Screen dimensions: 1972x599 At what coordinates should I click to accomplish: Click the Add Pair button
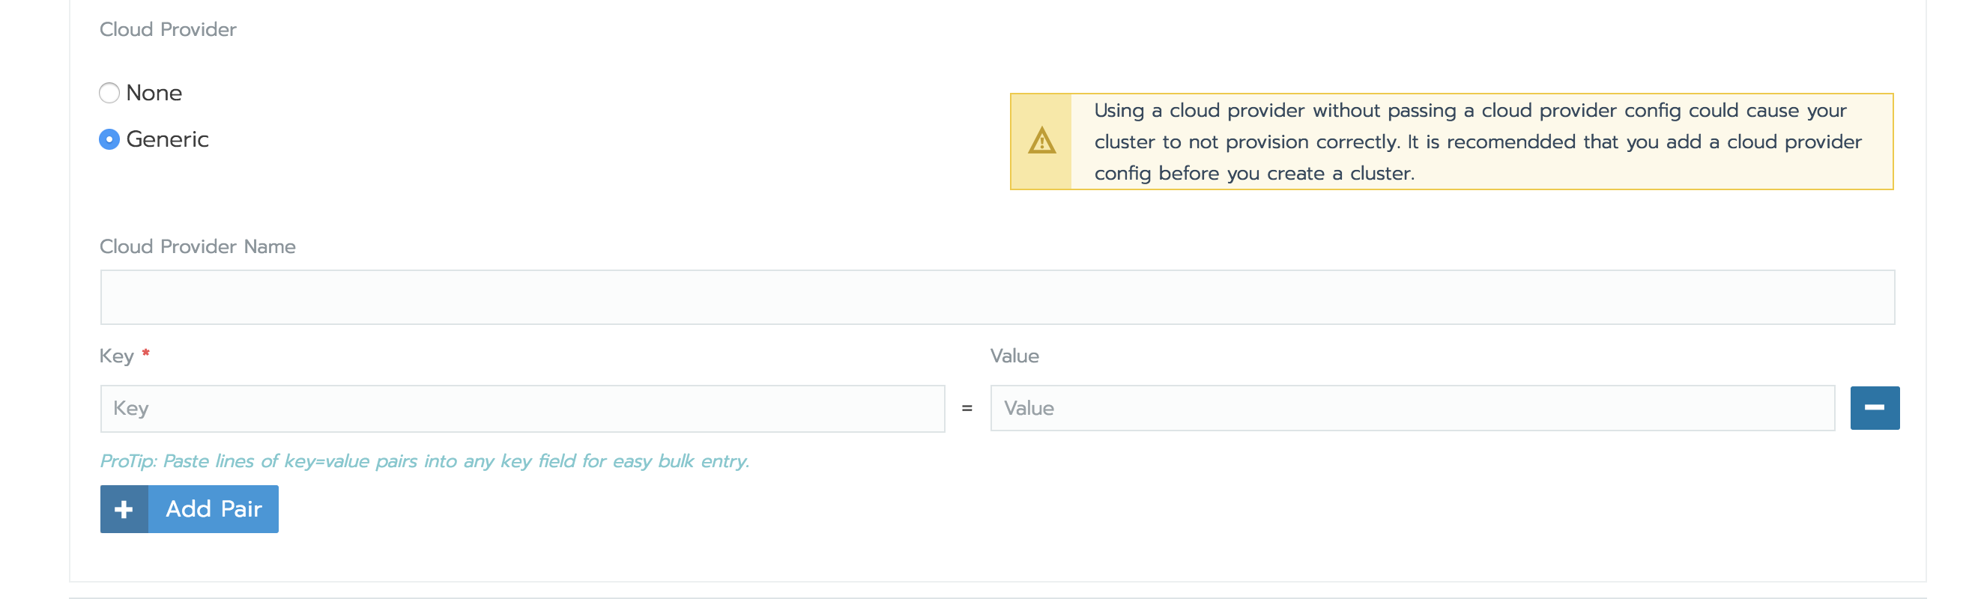tap(189, 509)
